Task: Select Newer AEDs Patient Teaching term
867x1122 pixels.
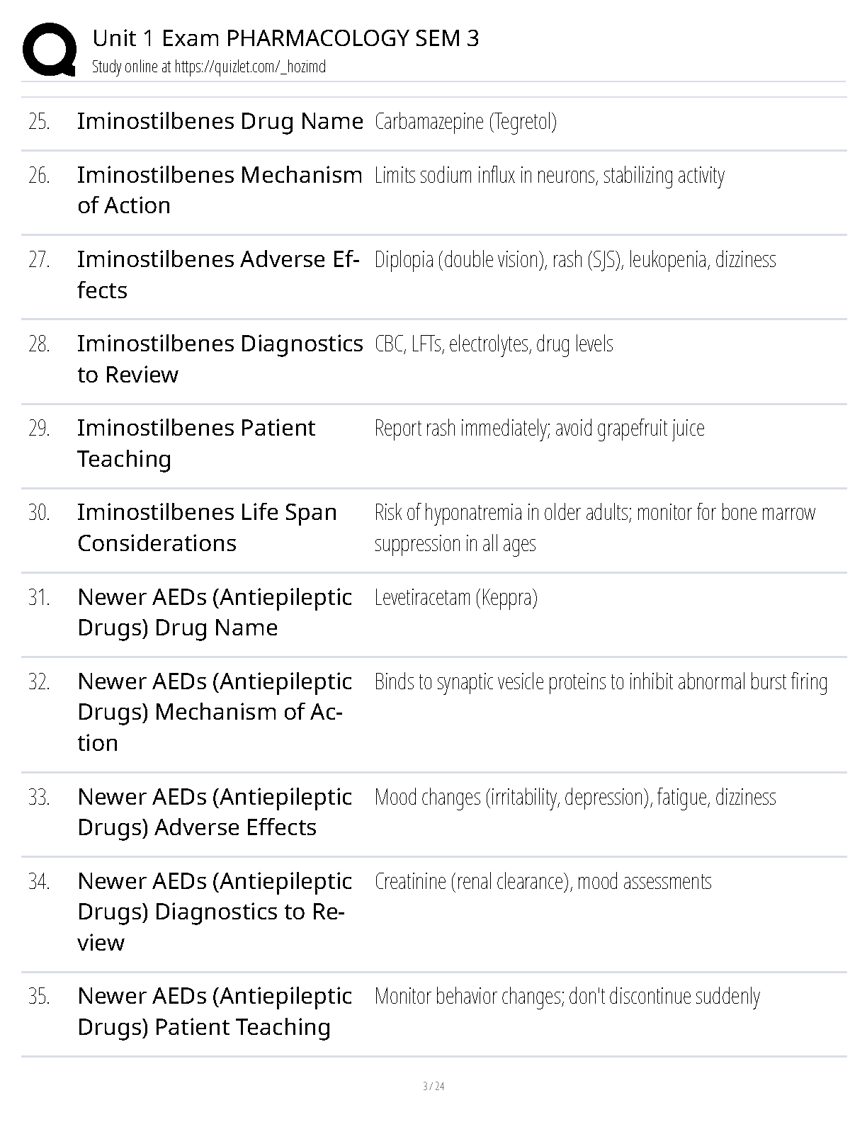Action: click(215, 1011)
